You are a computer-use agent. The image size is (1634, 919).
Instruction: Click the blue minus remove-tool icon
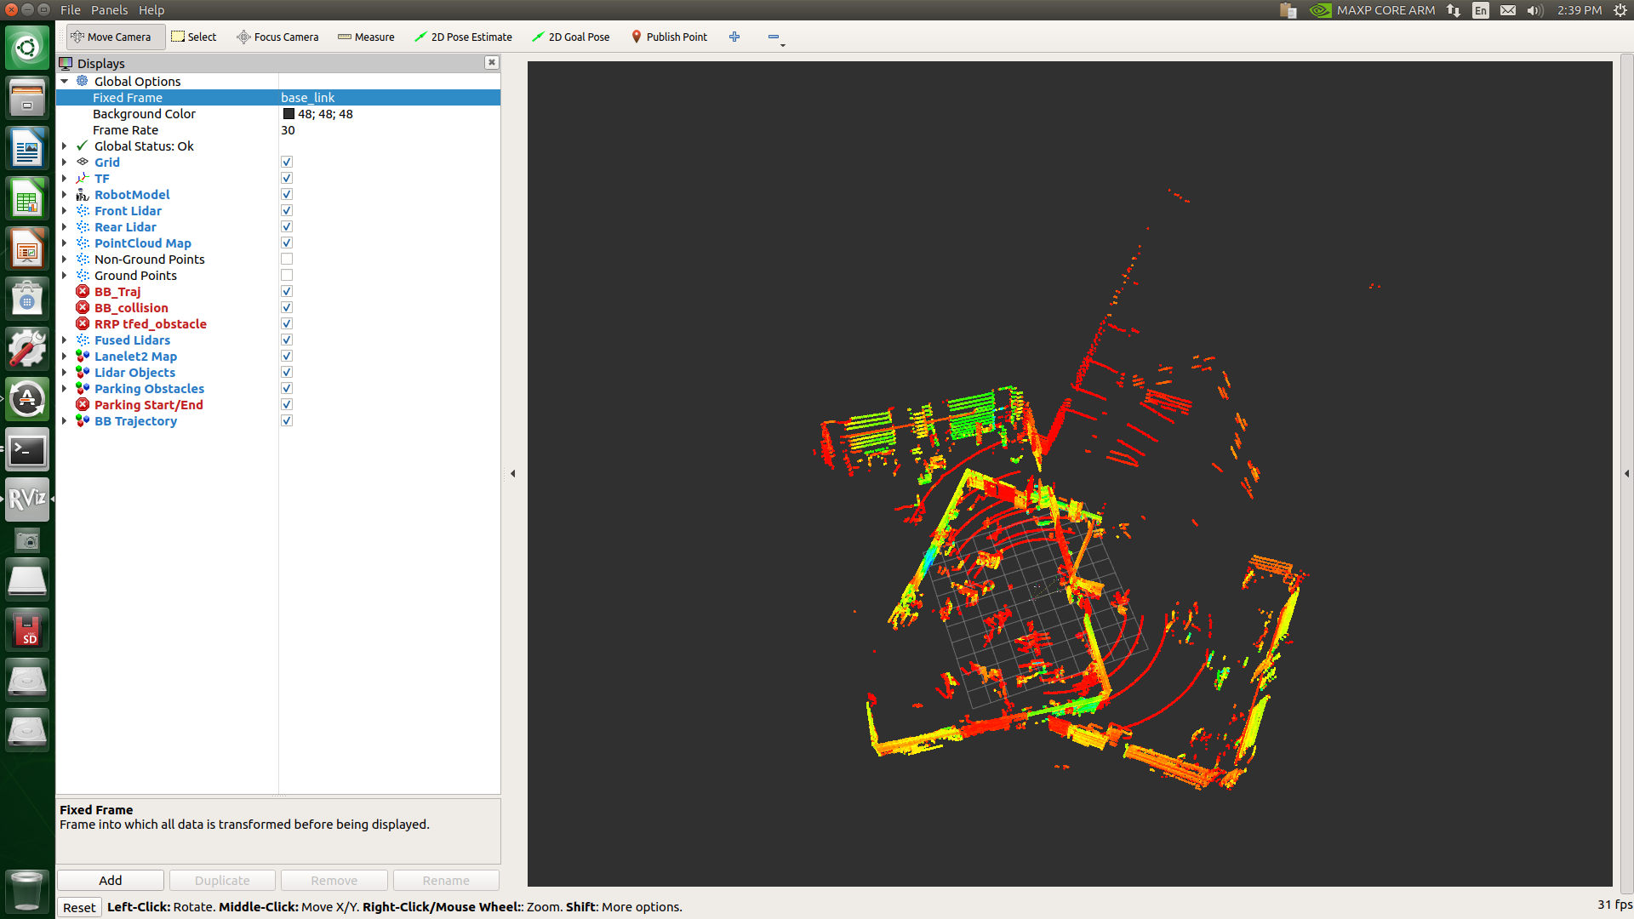[x=773, y=37]
